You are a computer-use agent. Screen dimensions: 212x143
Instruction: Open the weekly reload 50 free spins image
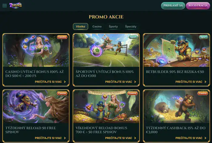point(36,107)
